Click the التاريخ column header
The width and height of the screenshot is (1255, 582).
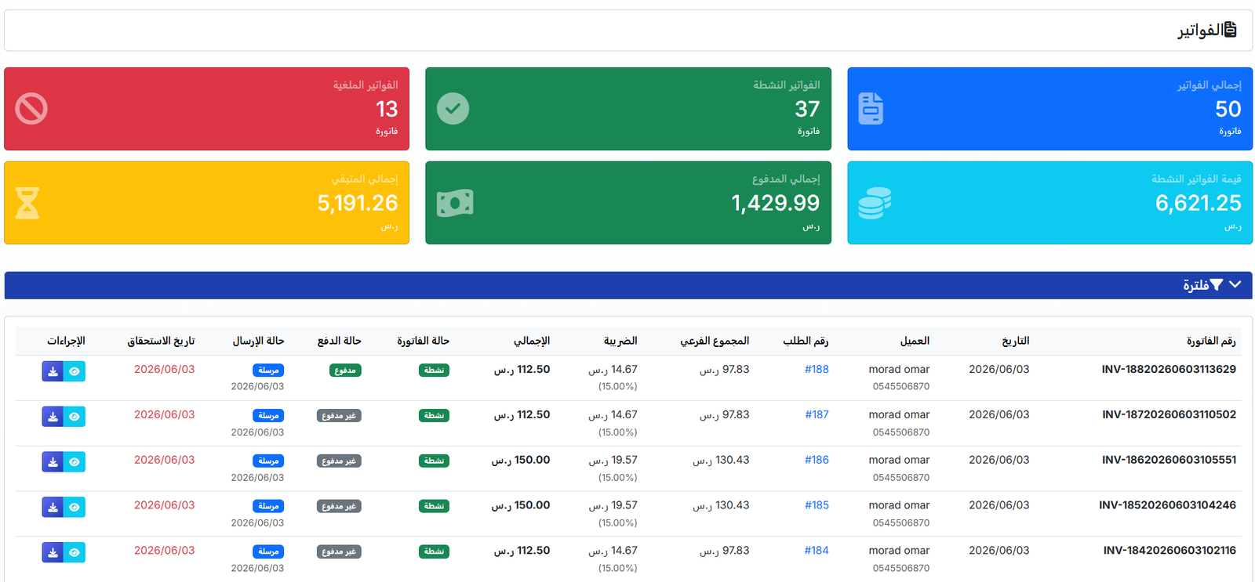click(x=1015, y=341)
